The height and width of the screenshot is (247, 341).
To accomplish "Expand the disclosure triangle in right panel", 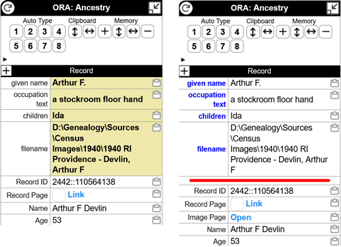I will click(x=183, y=60).
